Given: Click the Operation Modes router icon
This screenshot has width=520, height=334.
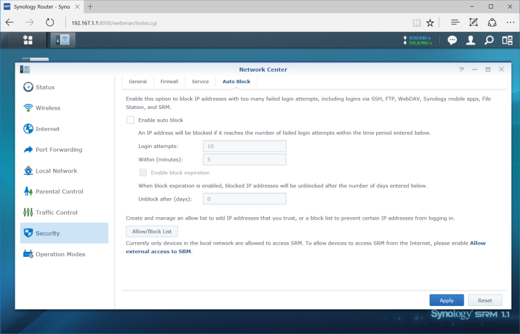Looking at the screenshot, I should (x=28, y=254).
